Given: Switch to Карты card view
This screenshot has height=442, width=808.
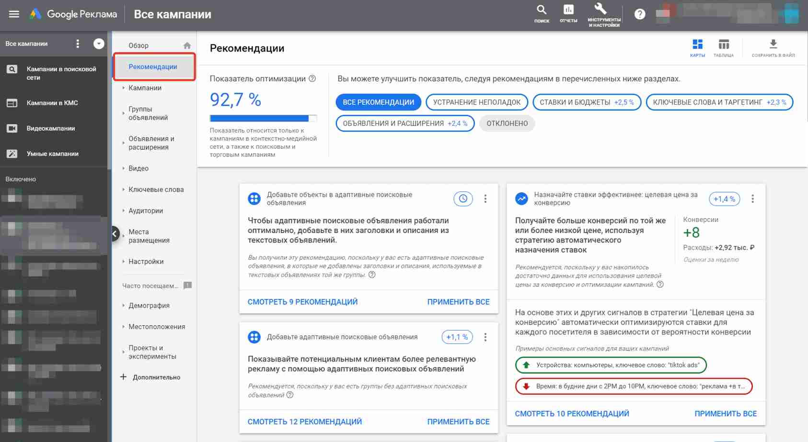Looking at the screenshot, I should tap(697, 48).
